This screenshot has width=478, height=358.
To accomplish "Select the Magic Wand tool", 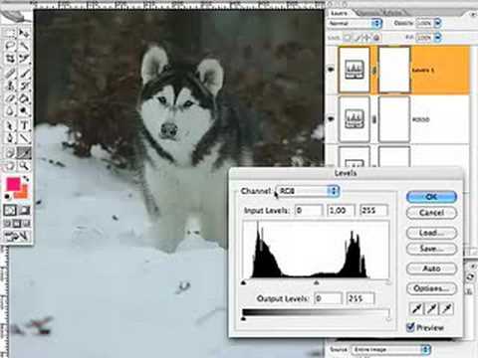I will (x=24, y=46).
